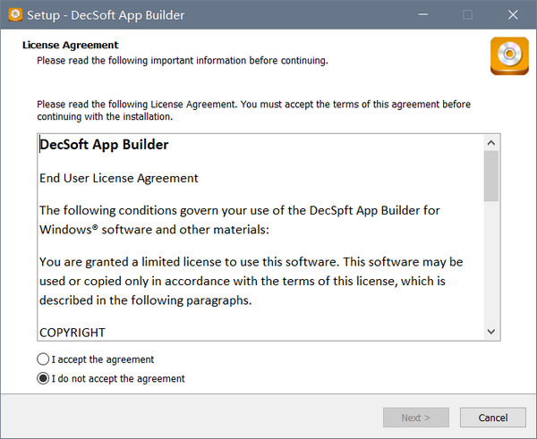This screenshot has height=439, width=537.
Task: Select 'I accept the agreement' option
Action: 44,359
